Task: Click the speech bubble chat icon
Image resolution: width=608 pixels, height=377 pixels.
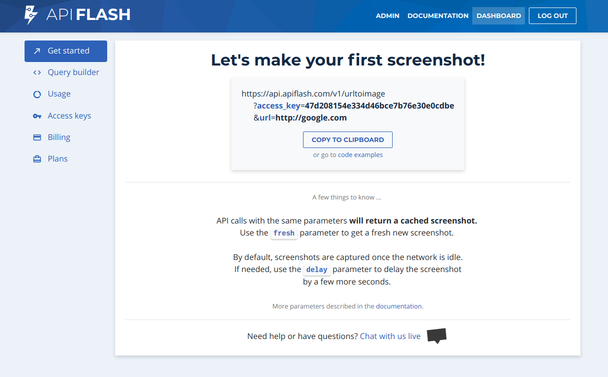Action: tap(437, 335)
